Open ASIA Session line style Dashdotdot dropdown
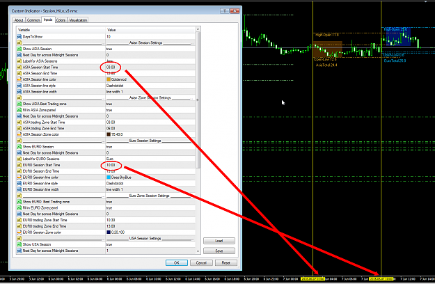The image size is (435, 284). click(x=150, y=86)
